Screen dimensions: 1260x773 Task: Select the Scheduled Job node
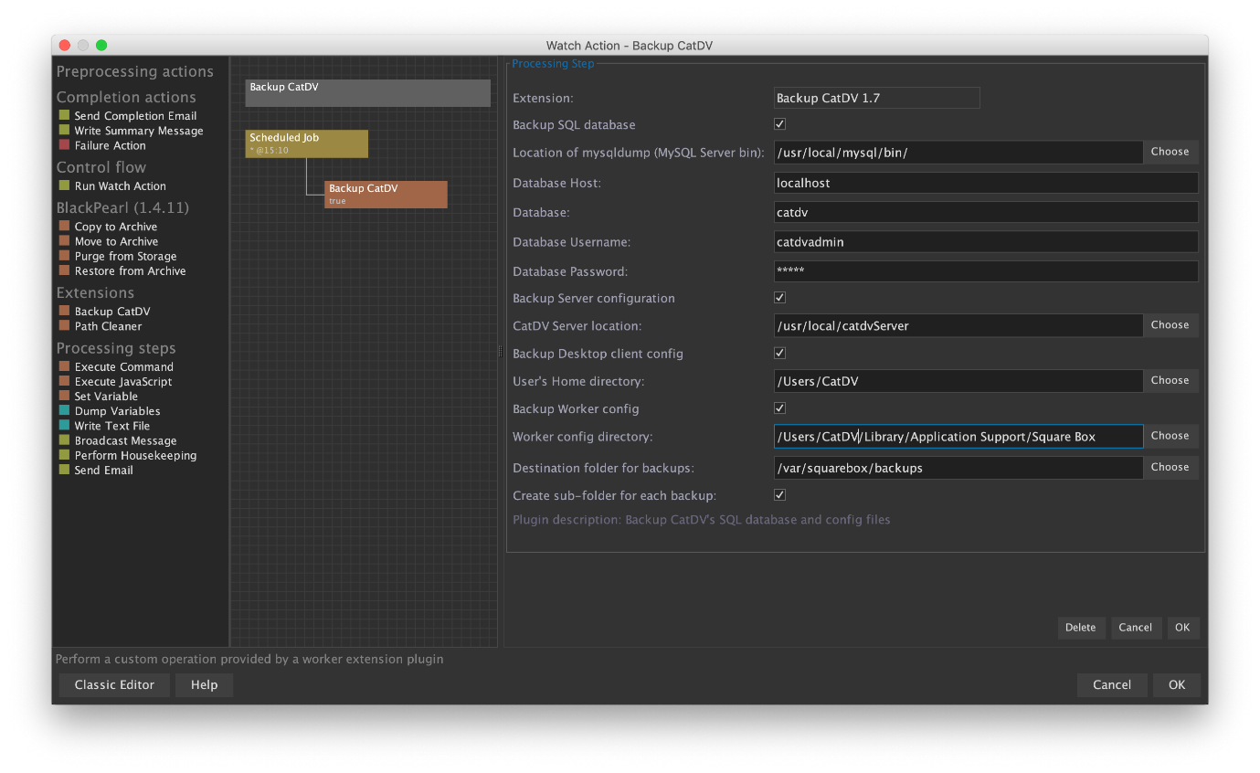tap(307, 143)
